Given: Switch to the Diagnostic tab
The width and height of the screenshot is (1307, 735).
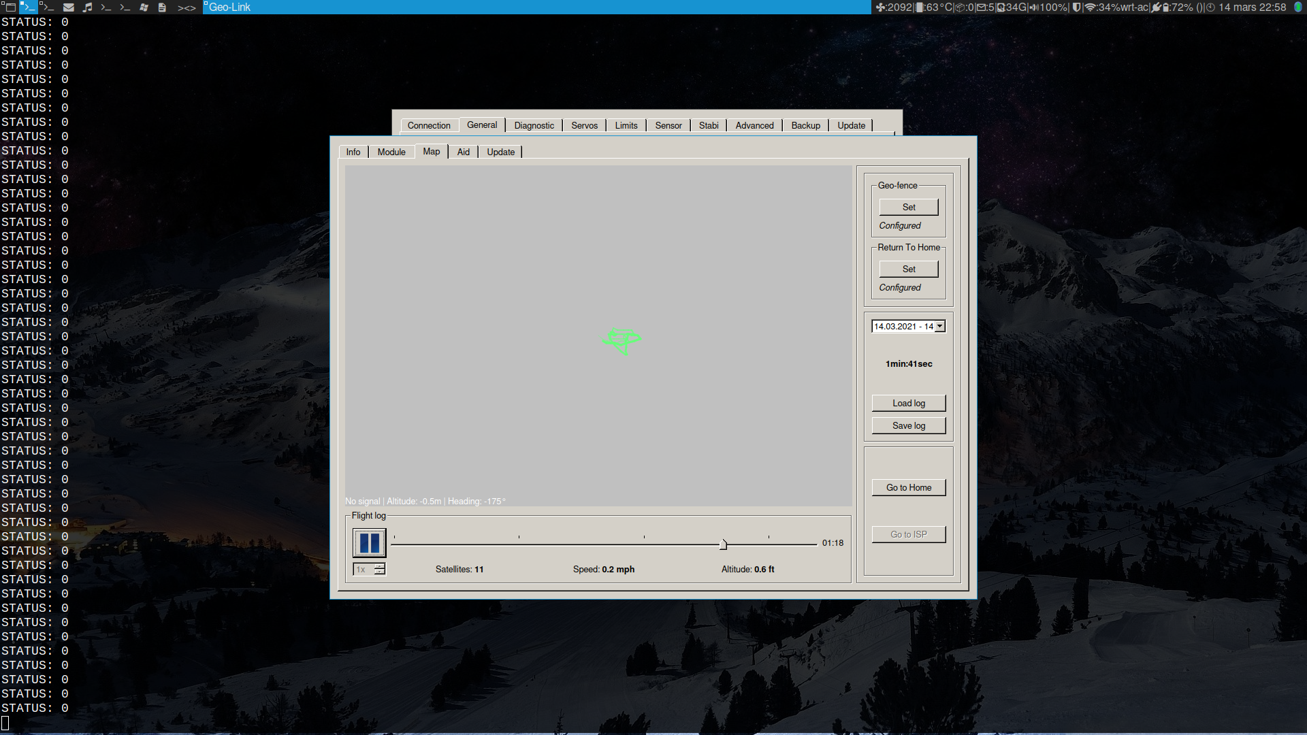Looking at the screenshot, I should pos(534,125).
